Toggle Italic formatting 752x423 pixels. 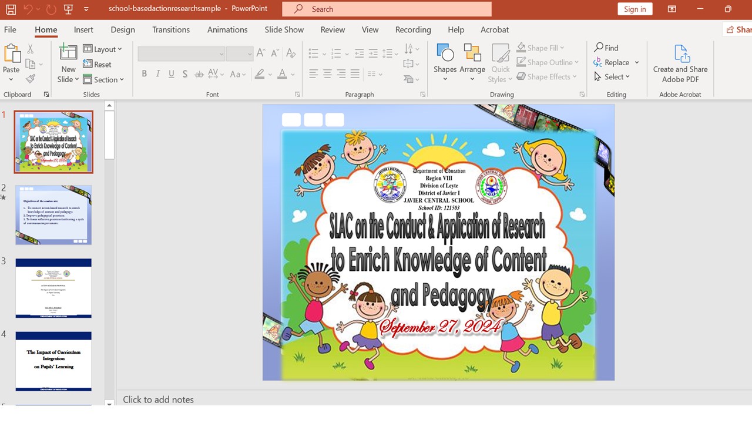157,74
